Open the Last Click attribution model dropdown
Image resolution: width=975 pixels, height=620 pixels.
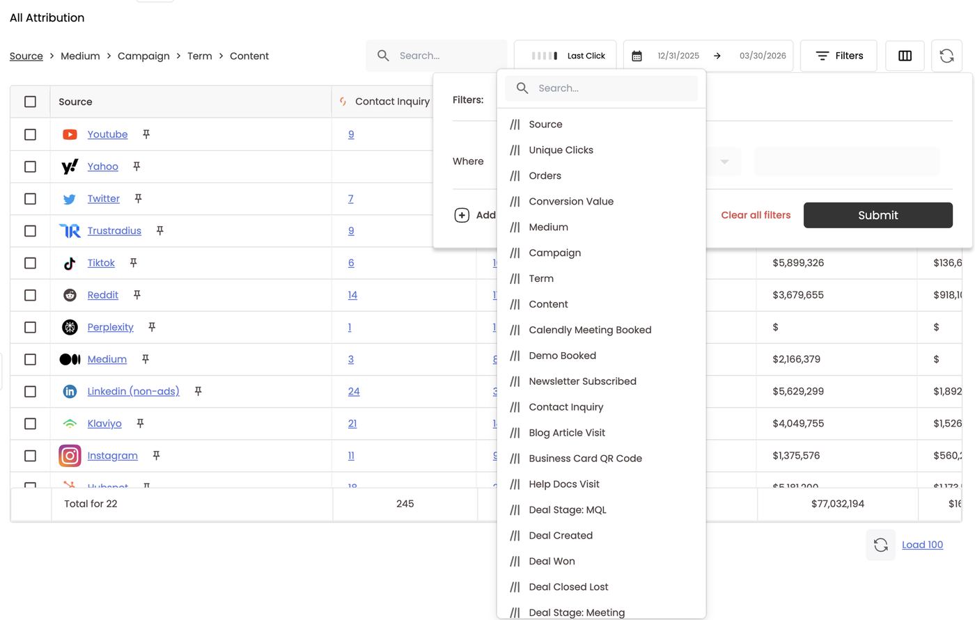coord(565,56)
